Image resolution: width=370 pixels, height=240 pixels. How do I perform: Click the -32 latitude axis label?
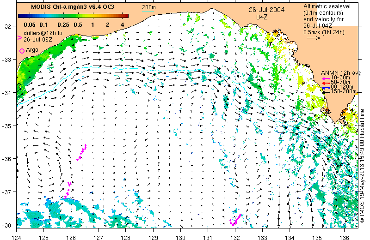coord(6,26)
